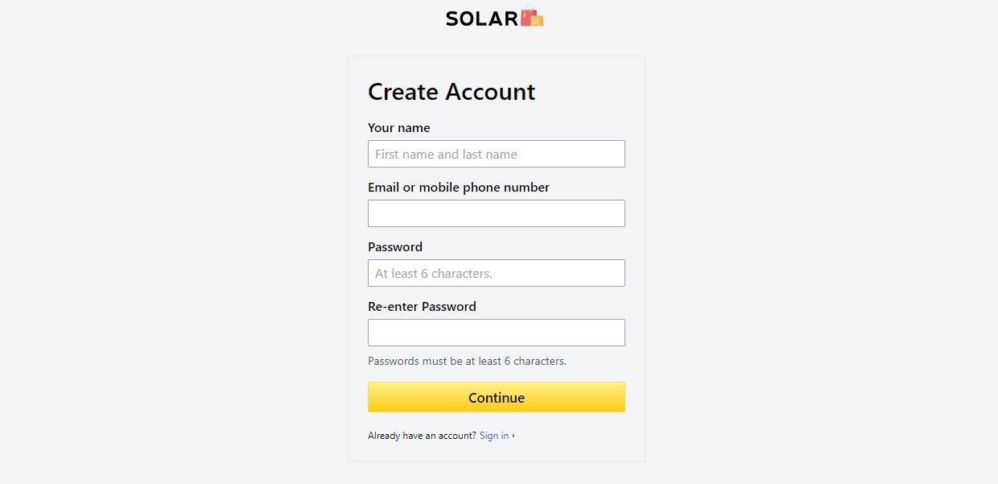Click the Your name label
The height and width of the screenshot is (484, 998).
(399, 128)
